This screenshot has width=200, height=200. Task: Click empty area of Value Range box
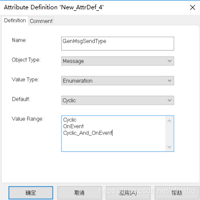[x=114, y=143]
